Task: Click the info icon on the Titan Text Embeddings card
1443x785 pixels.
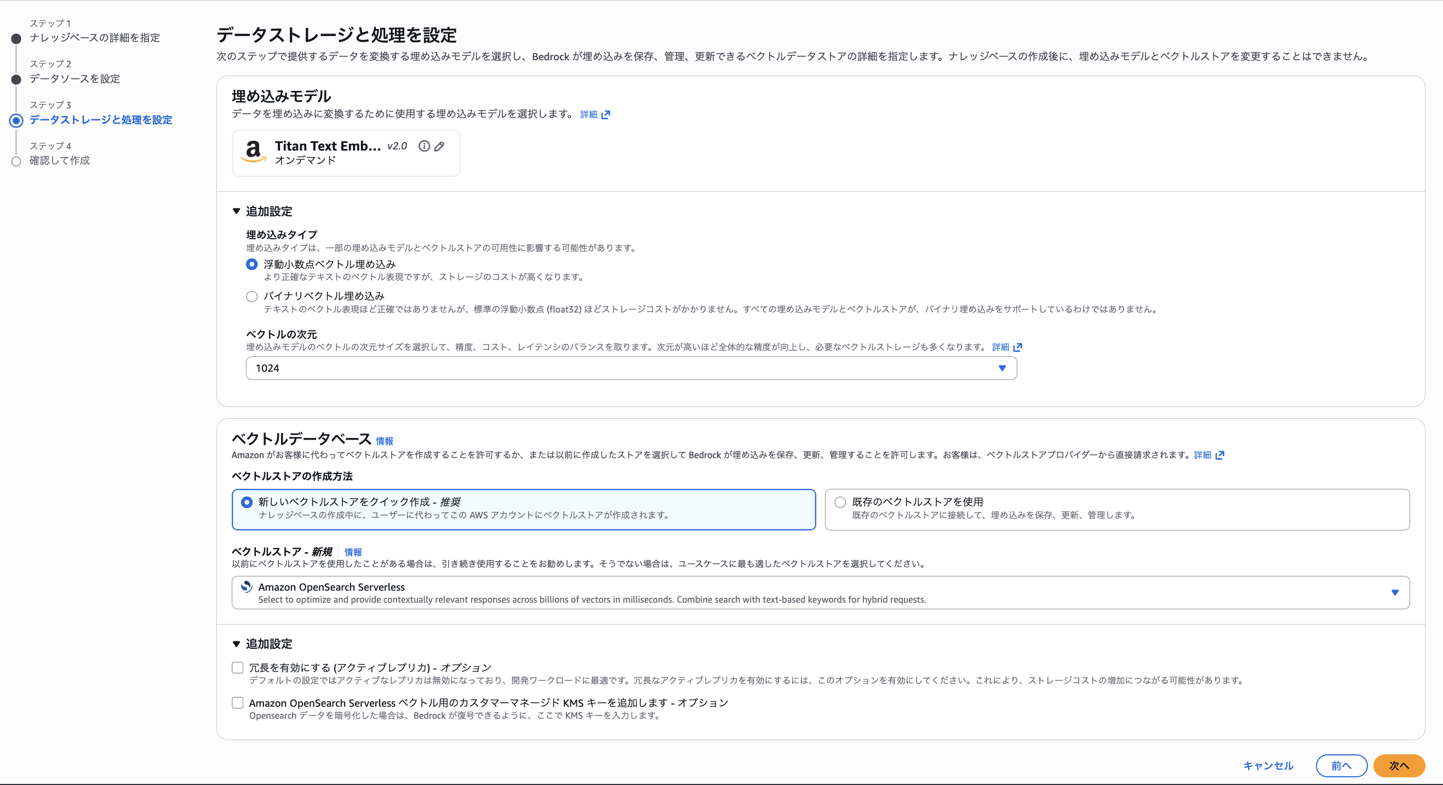Action: tap(424, 146)
